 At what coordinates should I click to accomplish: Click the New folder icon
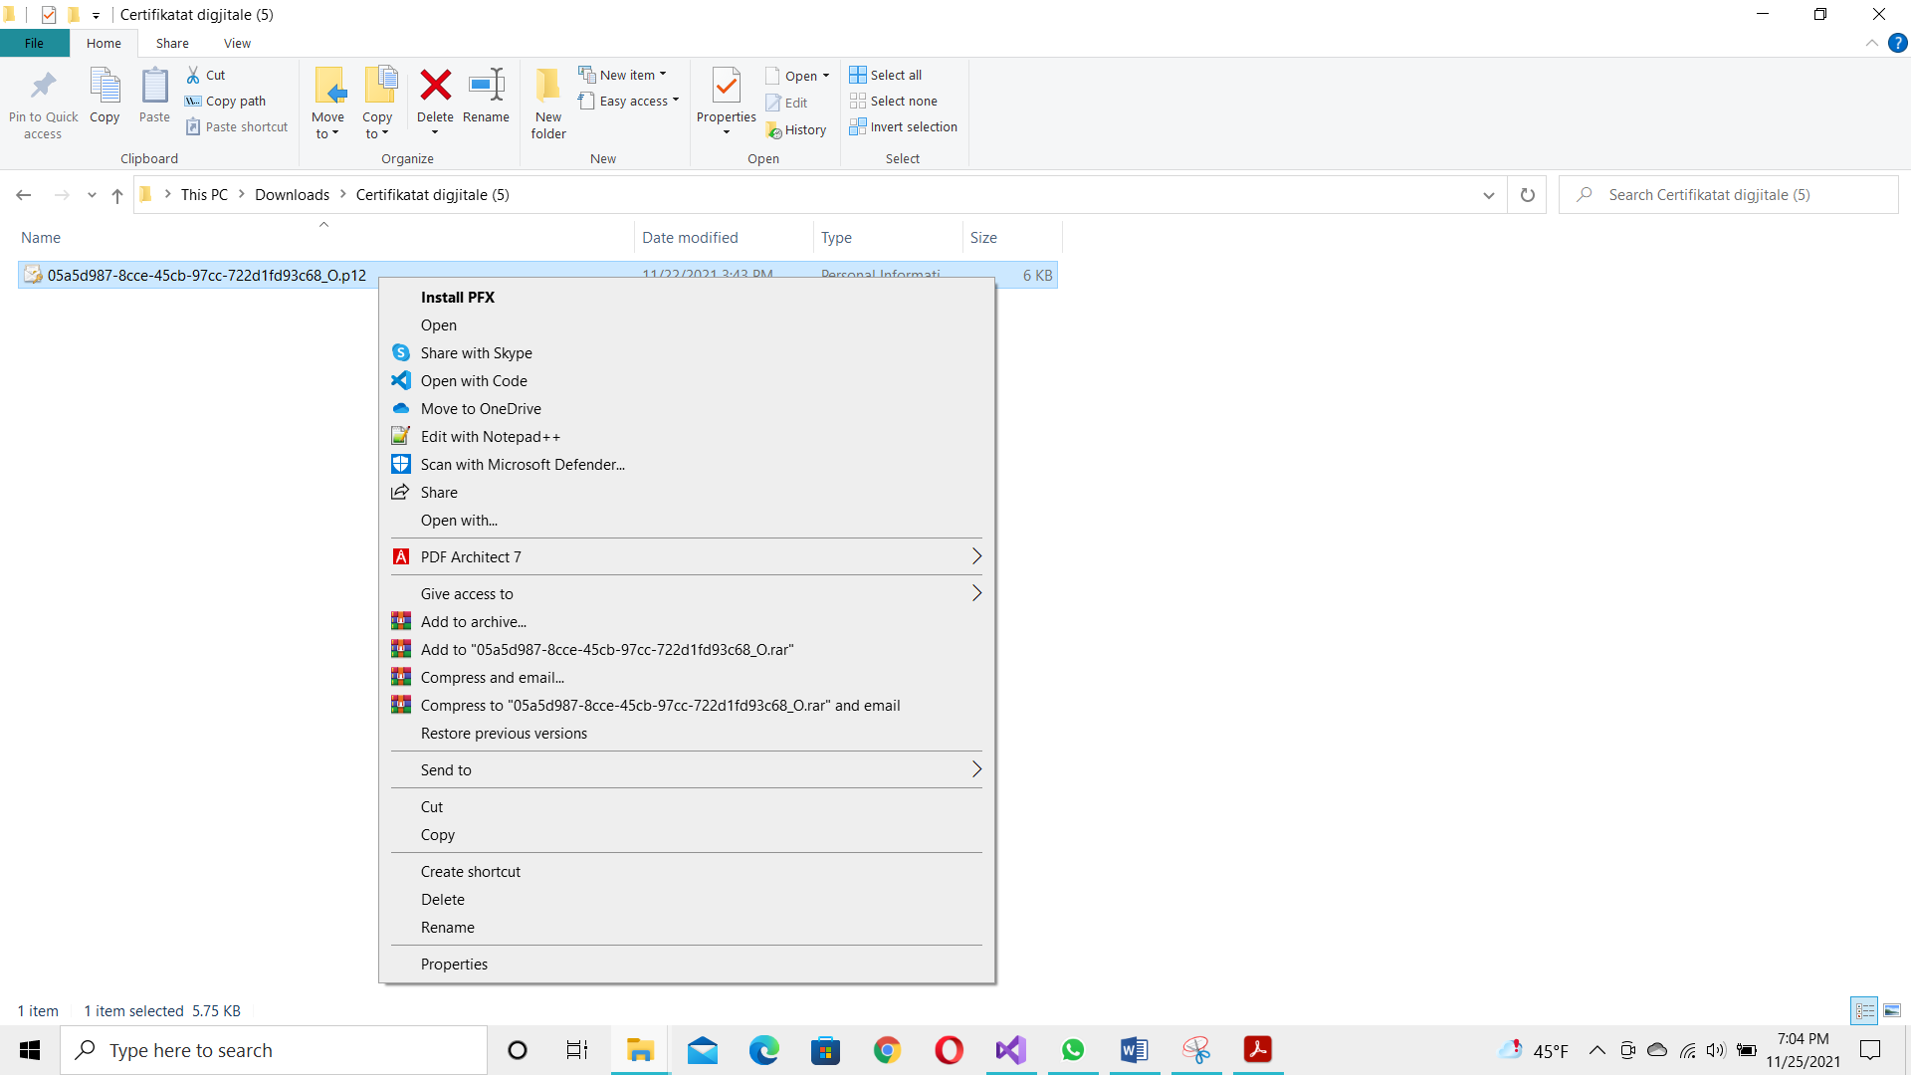pyautogui.click(x=548, y=86)
